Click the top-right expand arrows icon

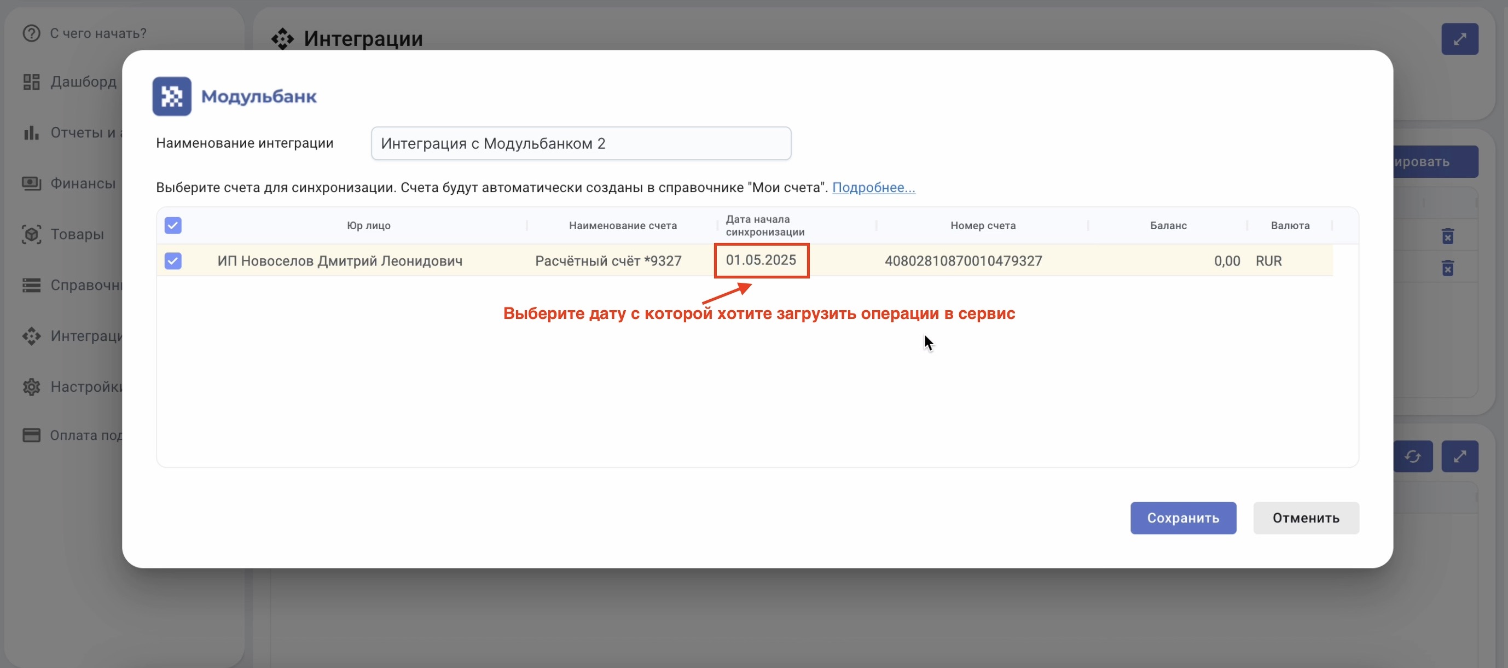pos(1459,39)
